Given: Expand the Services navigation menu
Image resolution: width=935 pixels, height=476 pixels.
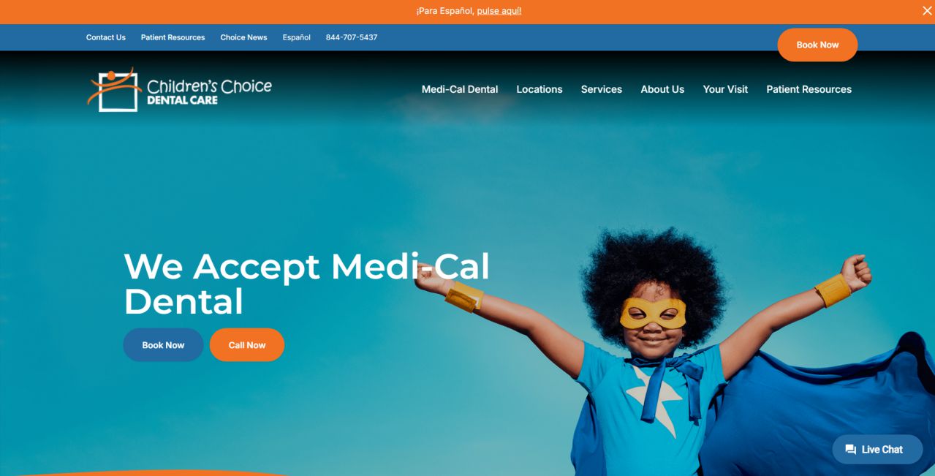Looking at the screenshot, I should click(x=602, y=89).
